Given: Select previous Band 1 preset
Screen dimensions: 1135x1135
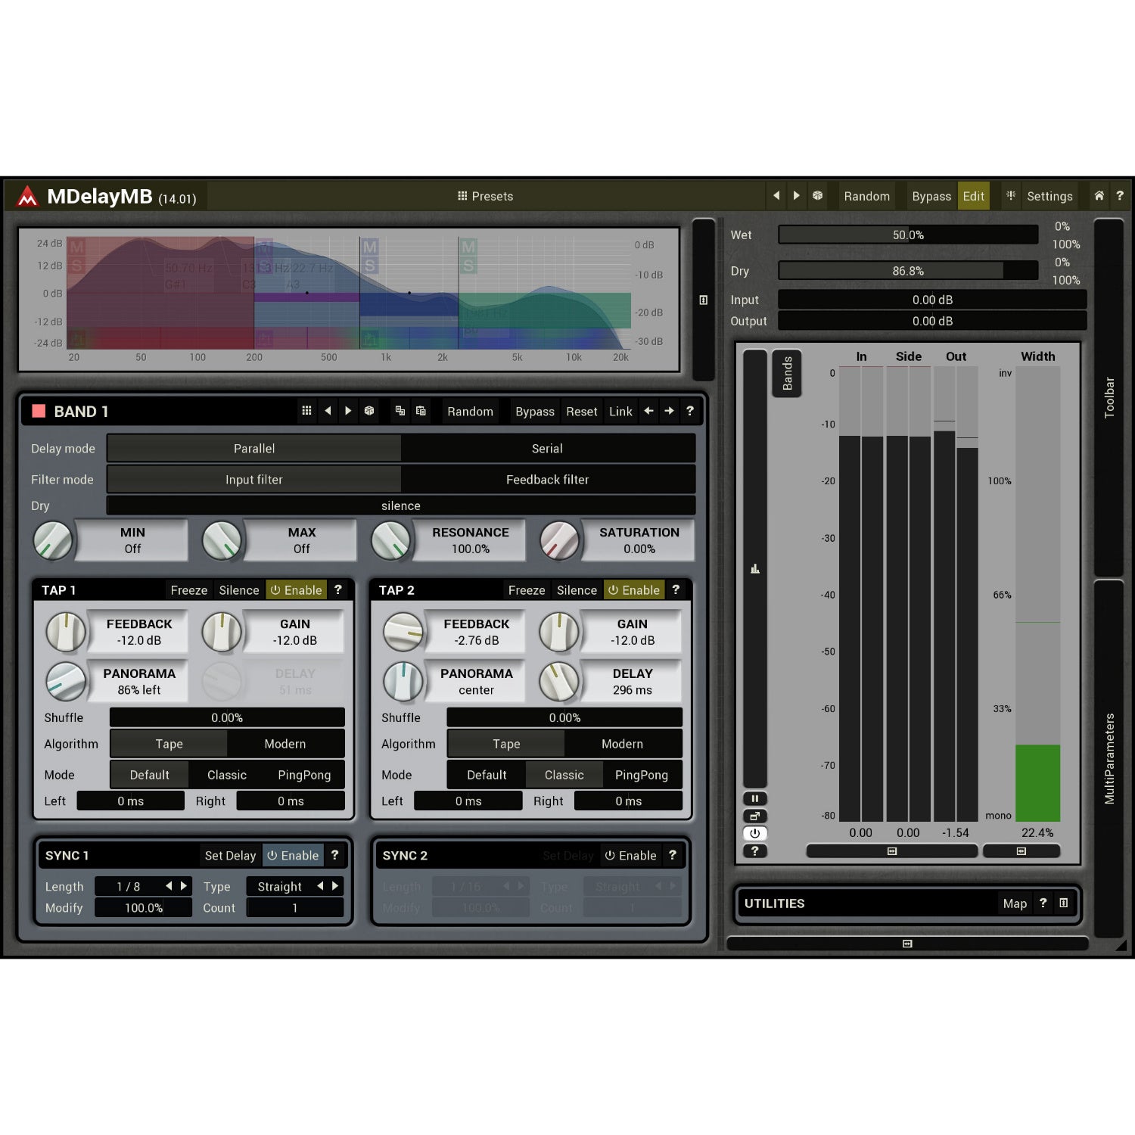Looking at the screenshot, I should coord(328,411).
